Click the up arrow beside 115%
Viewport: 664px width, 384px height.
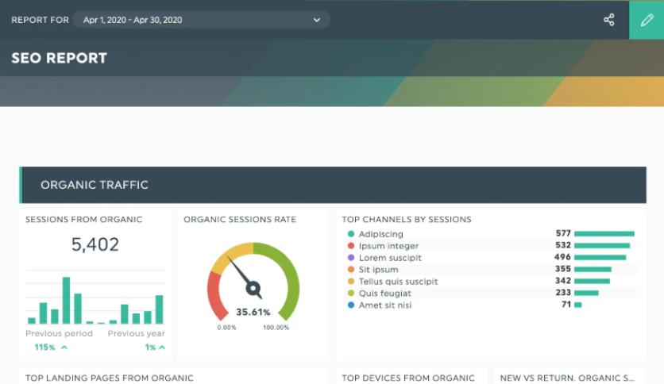tap(64, 348)
